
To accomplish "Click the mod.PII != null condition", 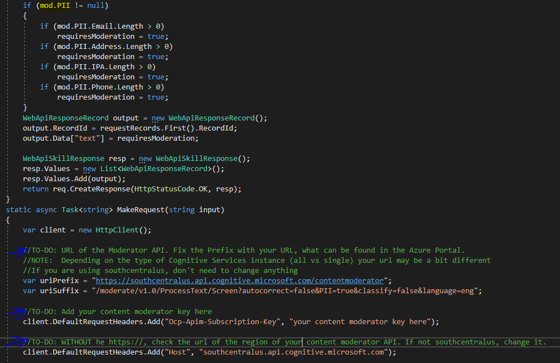I will click(70, 6).
